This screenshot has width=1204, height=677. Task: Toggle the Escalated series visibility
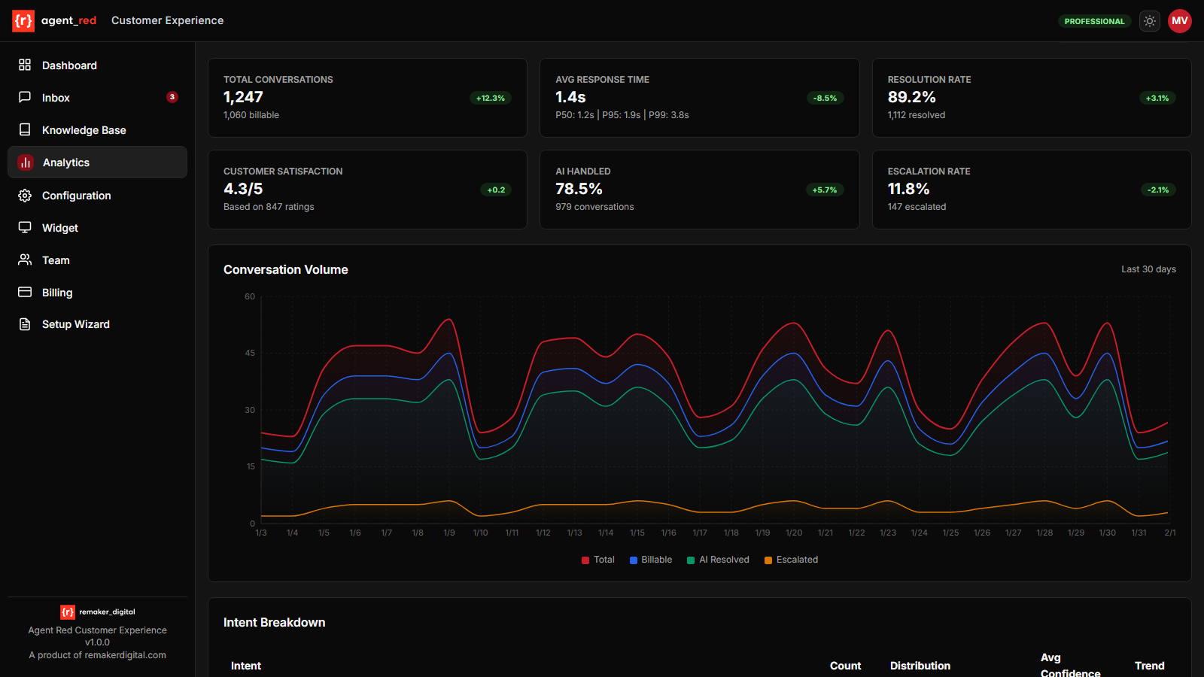(x=791, y=560)
